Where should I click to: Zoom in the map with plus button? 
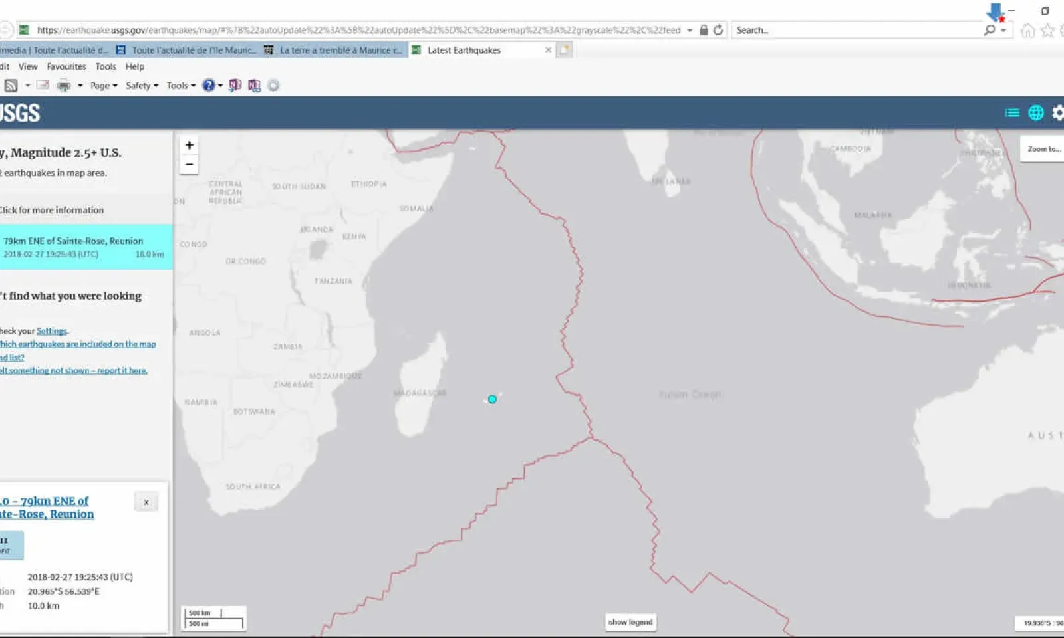click(190, 145)
